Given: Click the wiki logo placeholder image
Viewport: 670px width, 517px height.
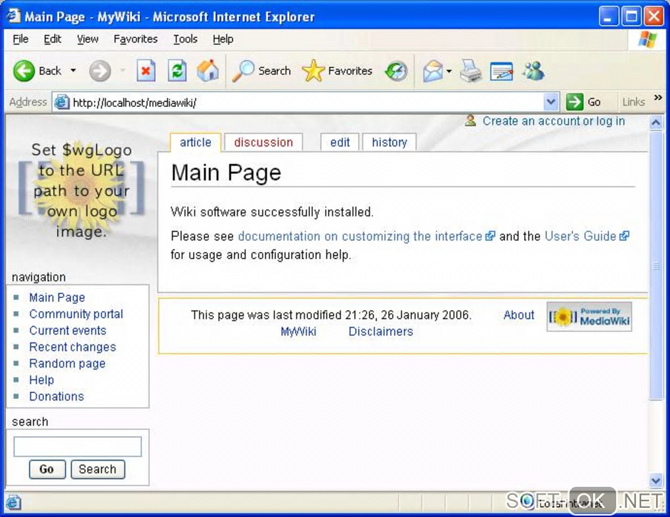Looking at the screenshot, I should point(81,190).
